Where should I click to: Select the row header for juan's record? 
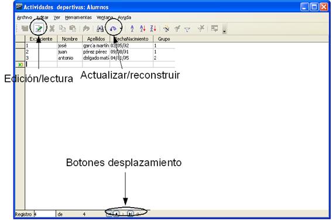click(x=20, y=52)
